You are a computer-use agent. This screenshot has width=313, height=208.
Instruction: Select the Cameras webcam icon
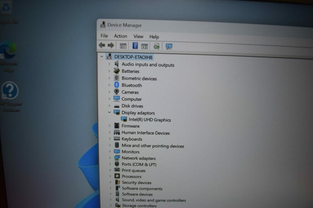[x=116, y=92]
